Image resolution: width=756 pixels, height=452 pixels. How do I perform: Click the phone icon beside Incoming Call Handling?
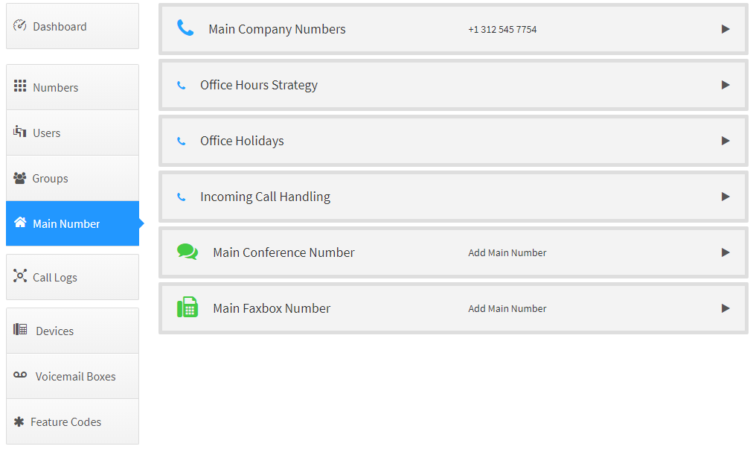point(182,197)
